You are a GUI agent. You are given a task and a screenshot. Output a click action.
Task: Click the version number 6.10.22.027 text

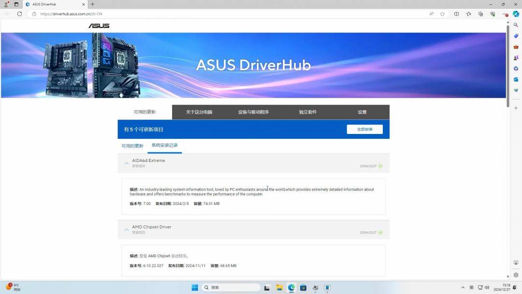[x=153, y=265]
